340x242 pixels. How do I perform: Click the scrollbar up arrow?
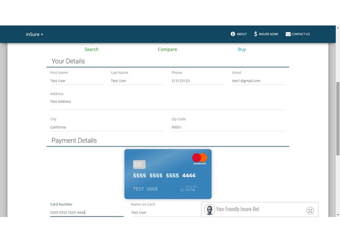[338, 28]
